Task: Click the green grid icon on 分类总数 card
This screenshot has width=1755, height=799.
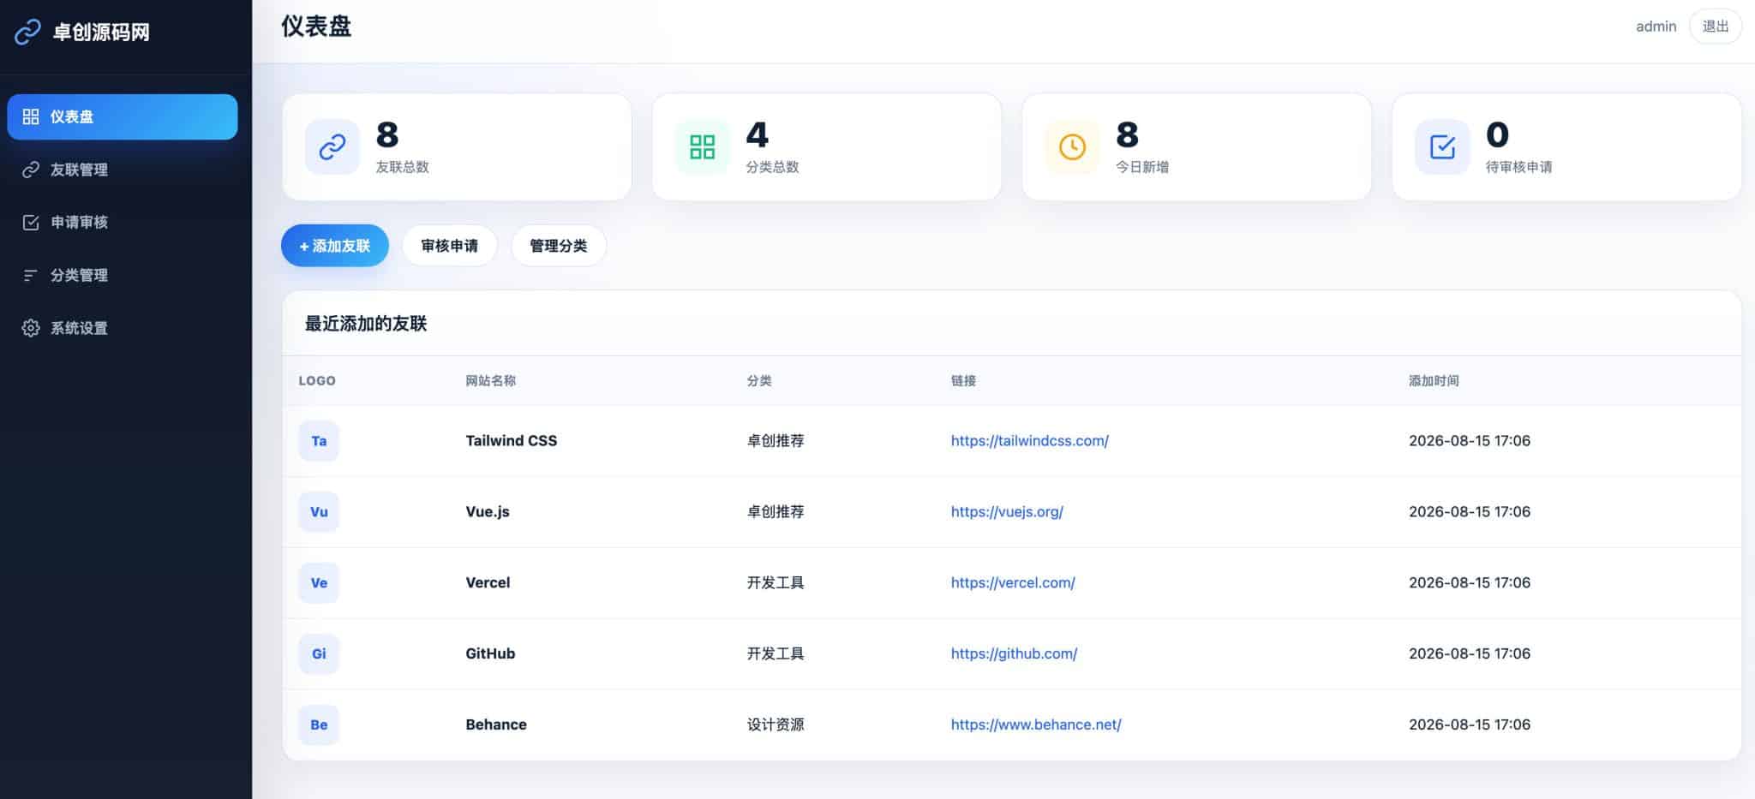Action: click(703, 147)
